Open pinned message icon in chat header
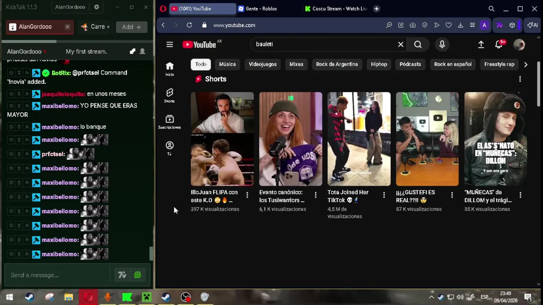 pyautogui.click(x=132, y=51)
